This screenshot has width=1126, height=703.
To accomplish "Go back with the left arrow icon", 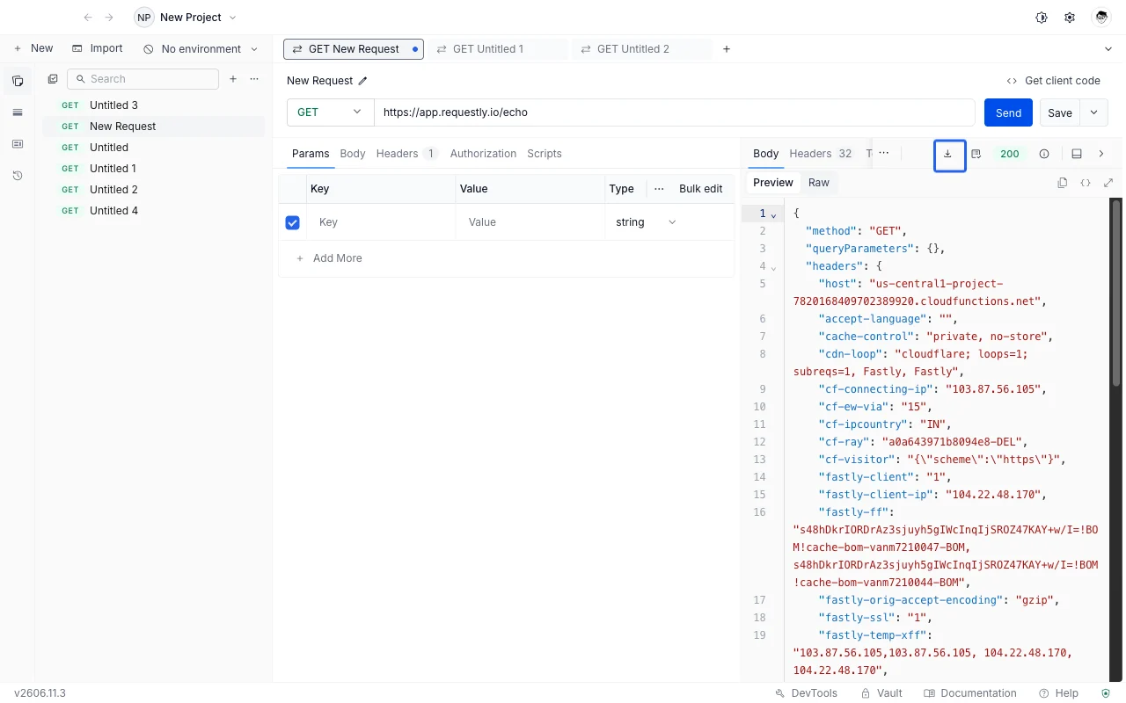I will (87, 18).
